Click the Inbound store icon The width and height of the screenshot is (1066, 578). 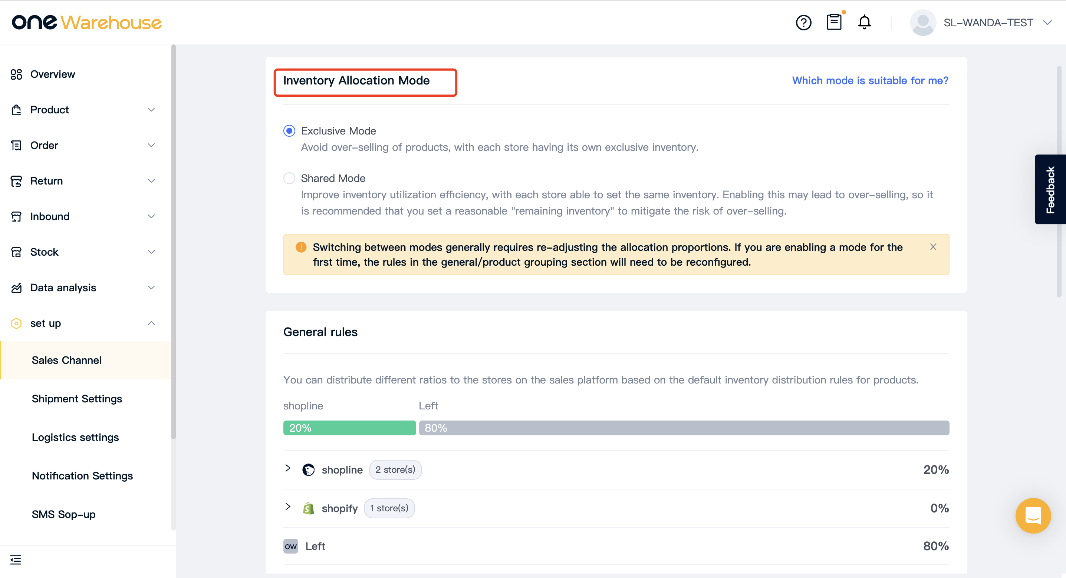pyautogui.click(x=16, y=217)
